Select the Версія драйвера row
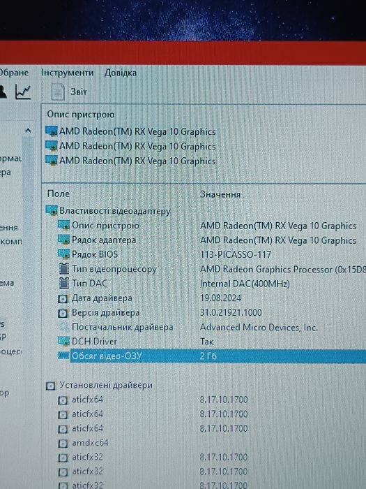366x489 pixels. tap(160, 312)
